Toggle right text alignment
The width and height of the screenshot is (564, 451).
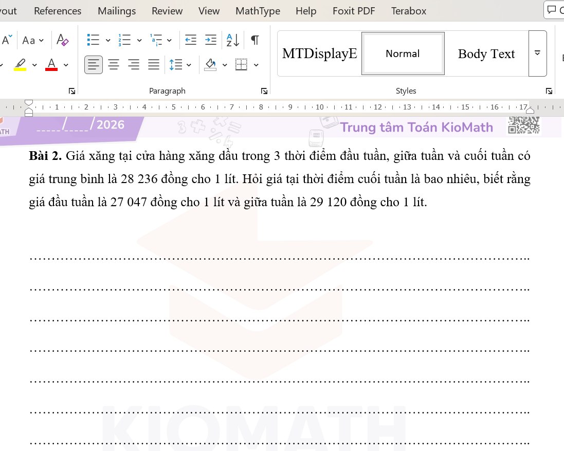pos(134,65)
